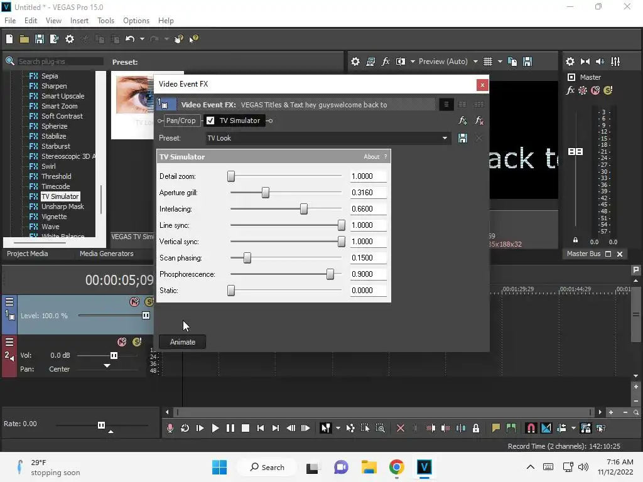Screen dimensions: 643x482
Task: Undo the last action
Action: click(x=130, y=39)
